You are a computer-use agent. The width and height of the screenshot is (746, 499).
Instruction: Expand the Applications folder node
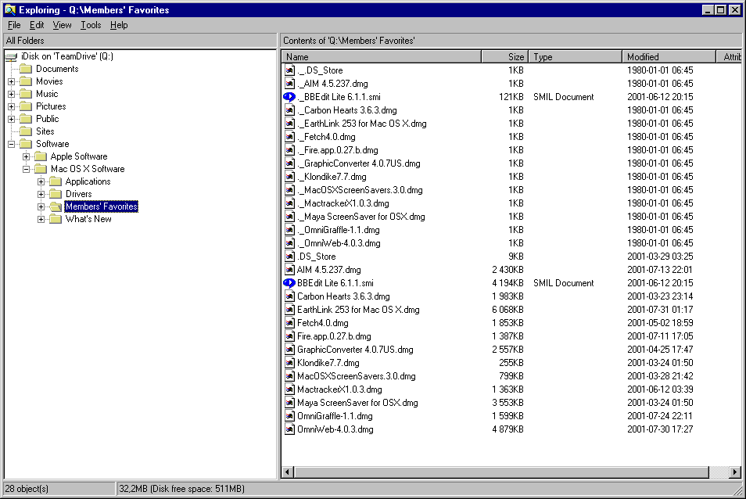tap(41, 181)
